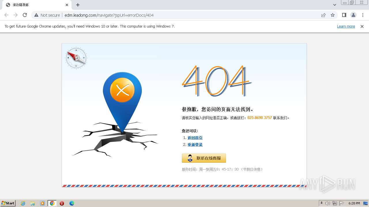Show hidden system tray icons
This screenshot has width=369, height=207.
[321, 203]
